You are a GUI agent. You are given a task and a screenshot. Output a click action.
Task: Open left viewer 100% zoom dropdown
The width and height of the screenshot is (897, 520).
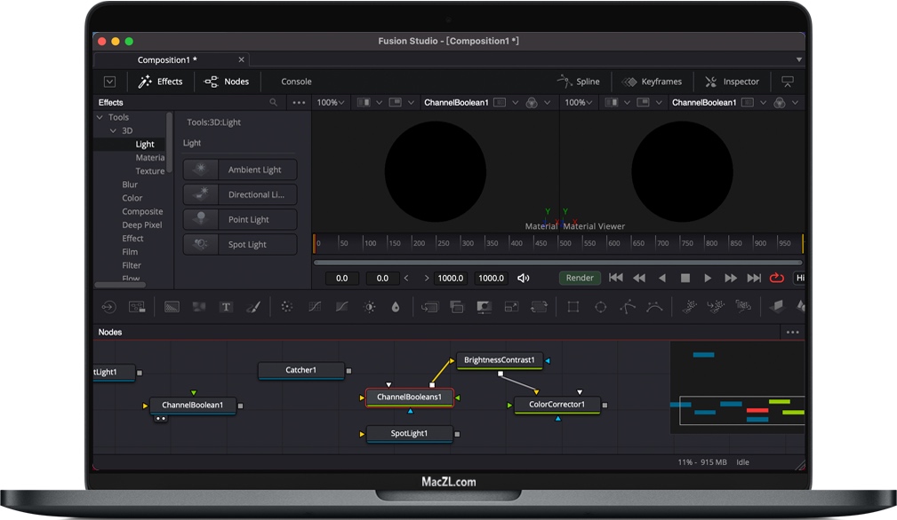tap(332, 103)
